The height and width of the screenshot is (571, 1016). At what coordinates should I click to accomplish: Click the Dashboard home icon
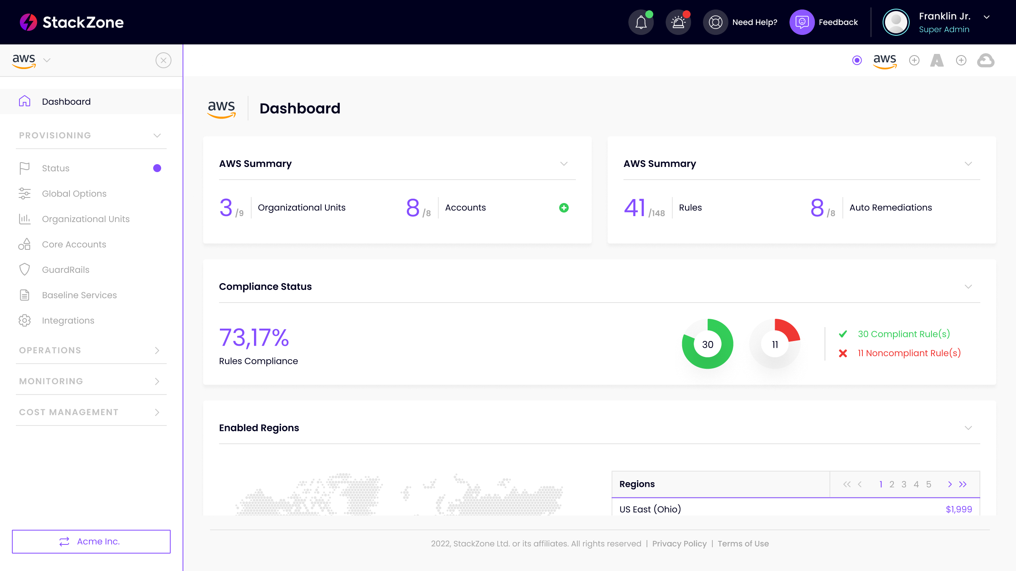point(25,101)
